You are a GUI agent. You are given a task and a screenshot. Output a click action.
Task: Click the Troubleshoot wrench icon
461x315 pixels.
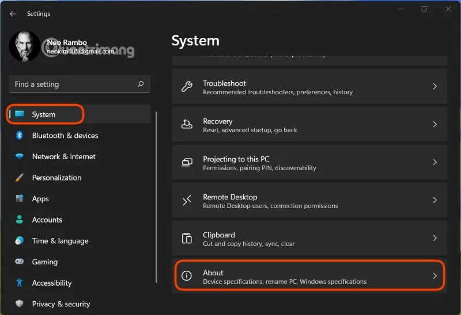point(187,87)
